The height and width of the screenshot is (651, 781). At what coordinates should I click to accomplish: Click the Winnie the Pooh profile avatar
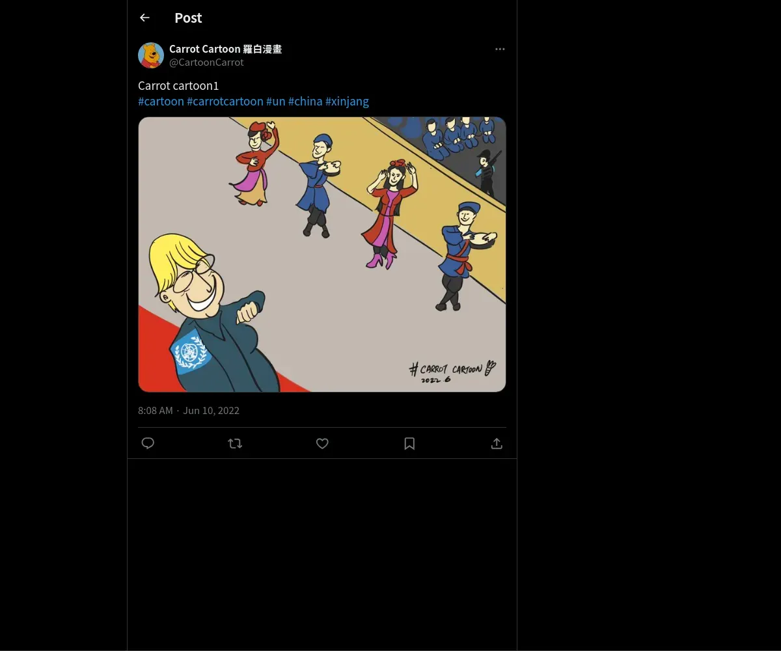(151, 55)
